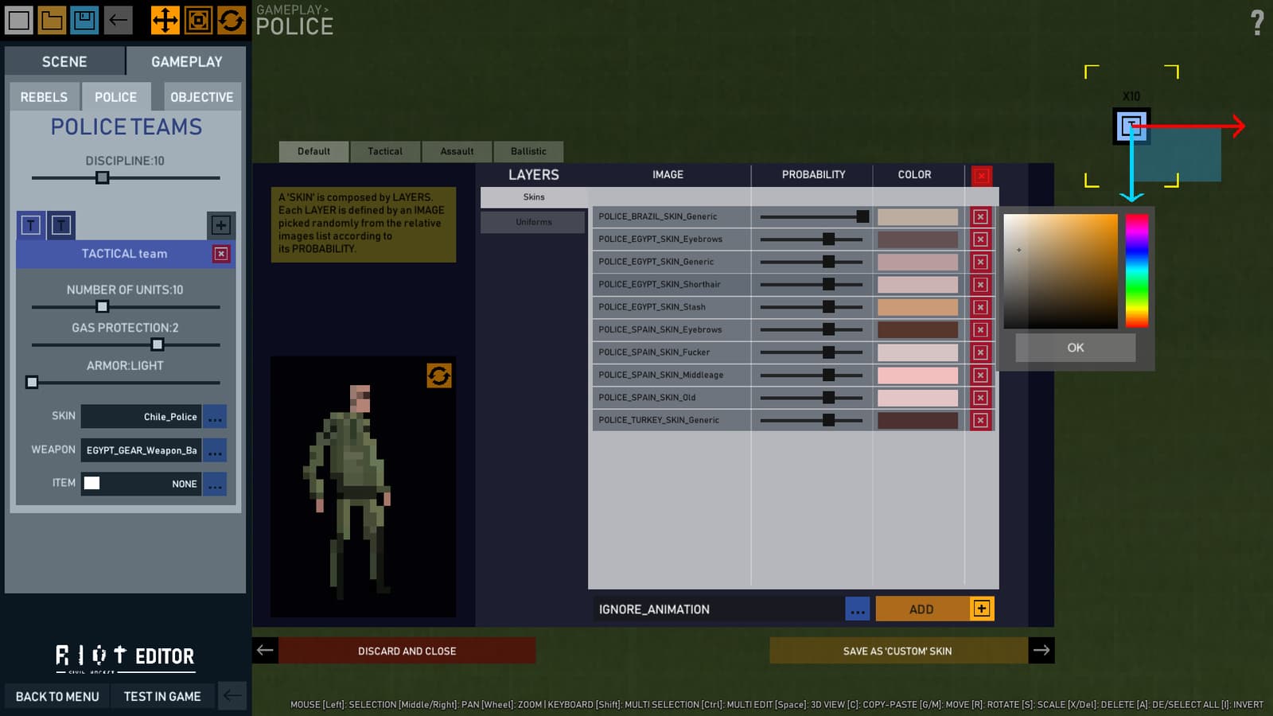1273x716 pixels.
Task: Select the Ballistic skin tab
Action: point(528,151)
